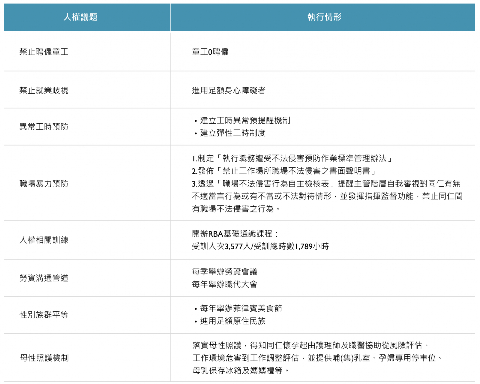The image size is (480, 384).
Task: Click the 童工0聘僱 text
Action: [210, 52]
